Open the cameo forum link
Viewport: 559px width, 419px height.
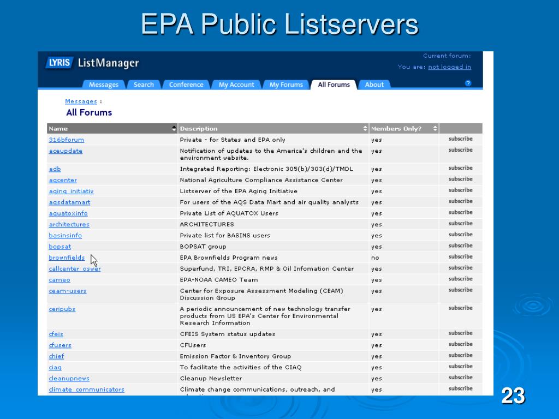(x=60, y=280)
